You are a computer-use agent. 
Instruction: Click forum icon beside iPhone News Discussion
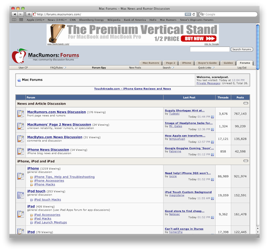[x=21, y=151]
